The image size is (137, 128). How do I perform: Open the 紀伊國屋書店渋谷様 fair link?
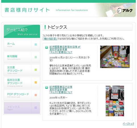(61, 90)
